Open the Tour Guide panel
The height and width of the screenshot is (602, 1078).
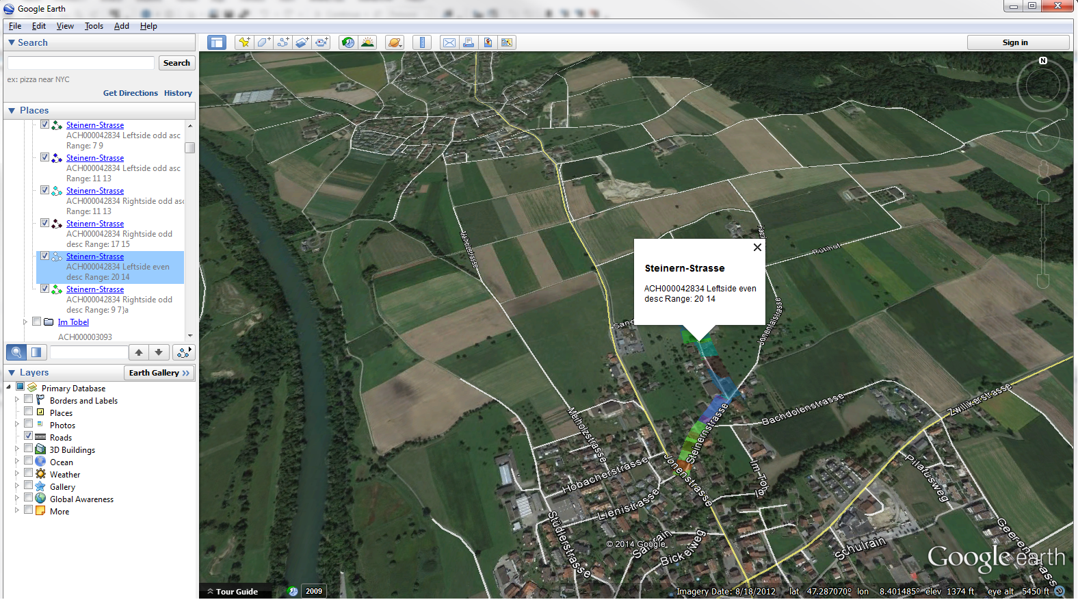click(233, 592)
